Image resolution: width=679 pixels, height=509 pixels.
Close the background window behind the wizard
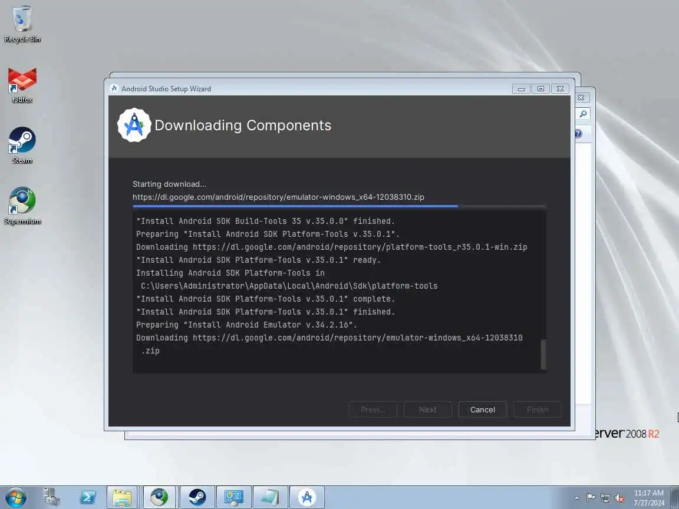[x=581, y=97]
